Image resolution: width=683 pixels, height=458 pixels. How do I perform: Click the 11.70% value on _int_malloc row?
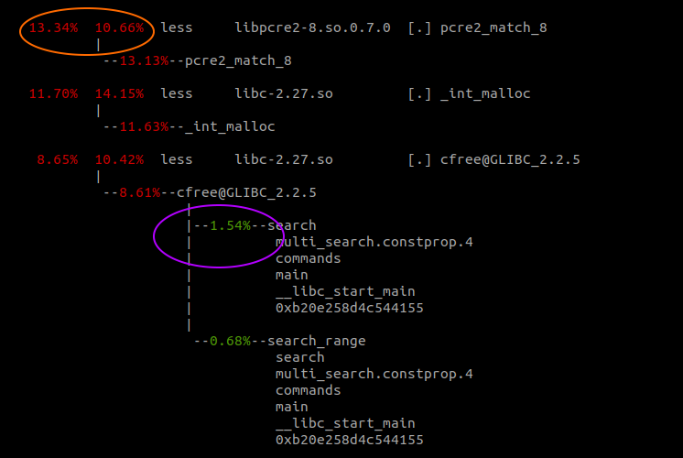[54, 93]
